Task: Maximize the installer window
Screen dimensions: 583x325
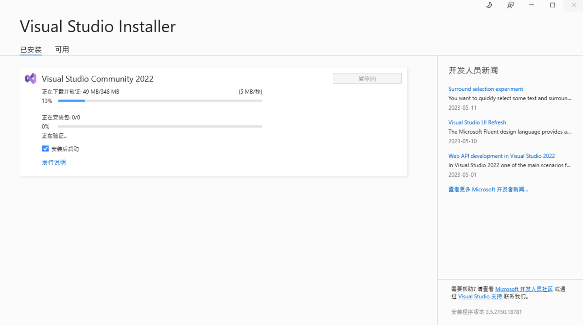Action: (x=552, y=5)
